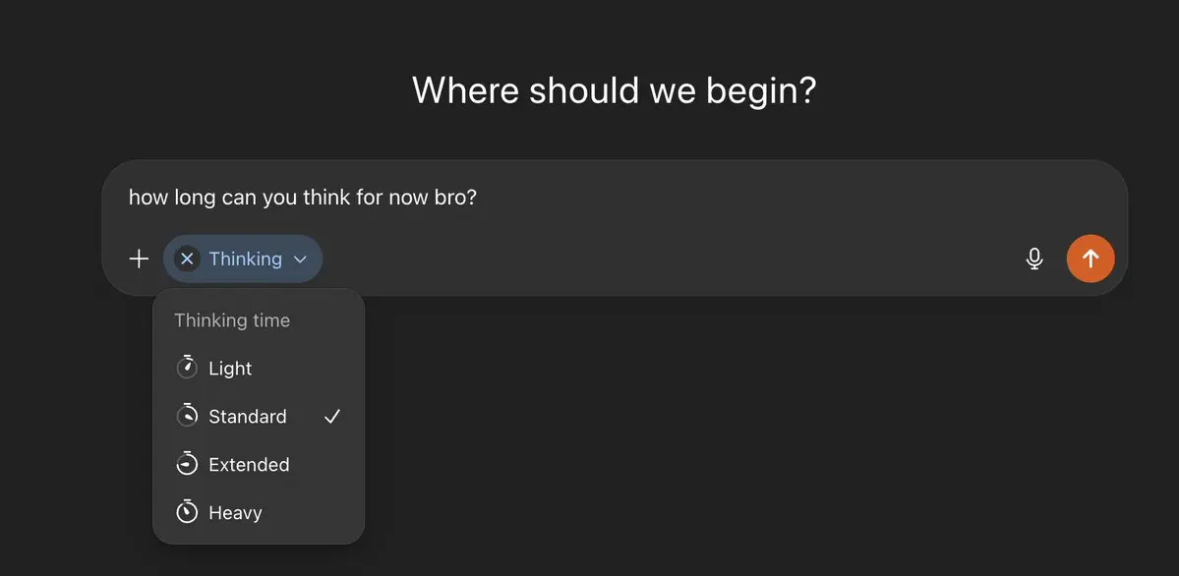Choose Heavy from the menu
This screenshot has width=1179, height=576.
tap(259, 513)
